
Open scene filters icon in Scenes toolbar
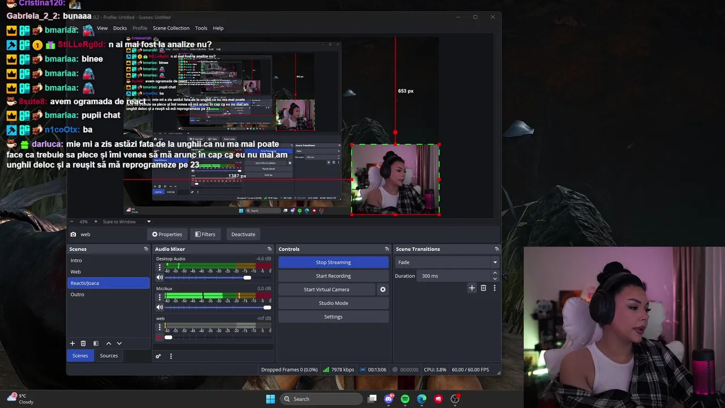(x=96, y=343)
